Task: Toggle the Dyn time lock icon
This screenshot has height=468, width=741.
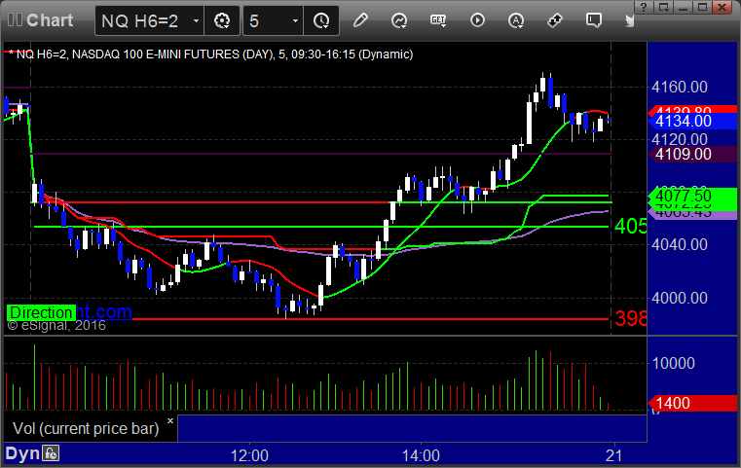Action: pos(51,453)
